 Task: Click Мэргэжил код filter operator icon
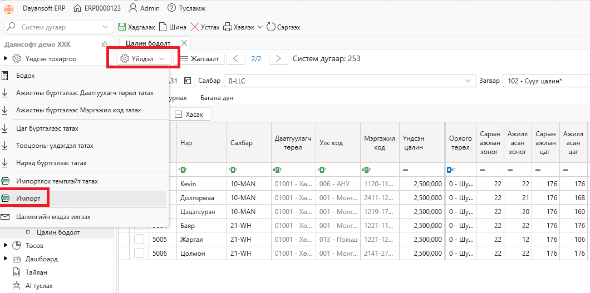[367, 170]
